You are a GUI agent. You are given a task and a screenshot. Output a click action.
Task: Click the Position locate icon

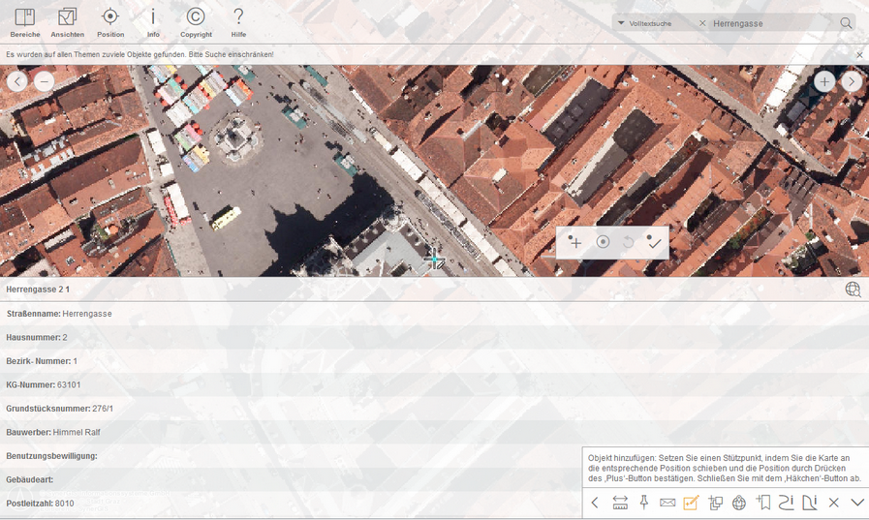110,21
